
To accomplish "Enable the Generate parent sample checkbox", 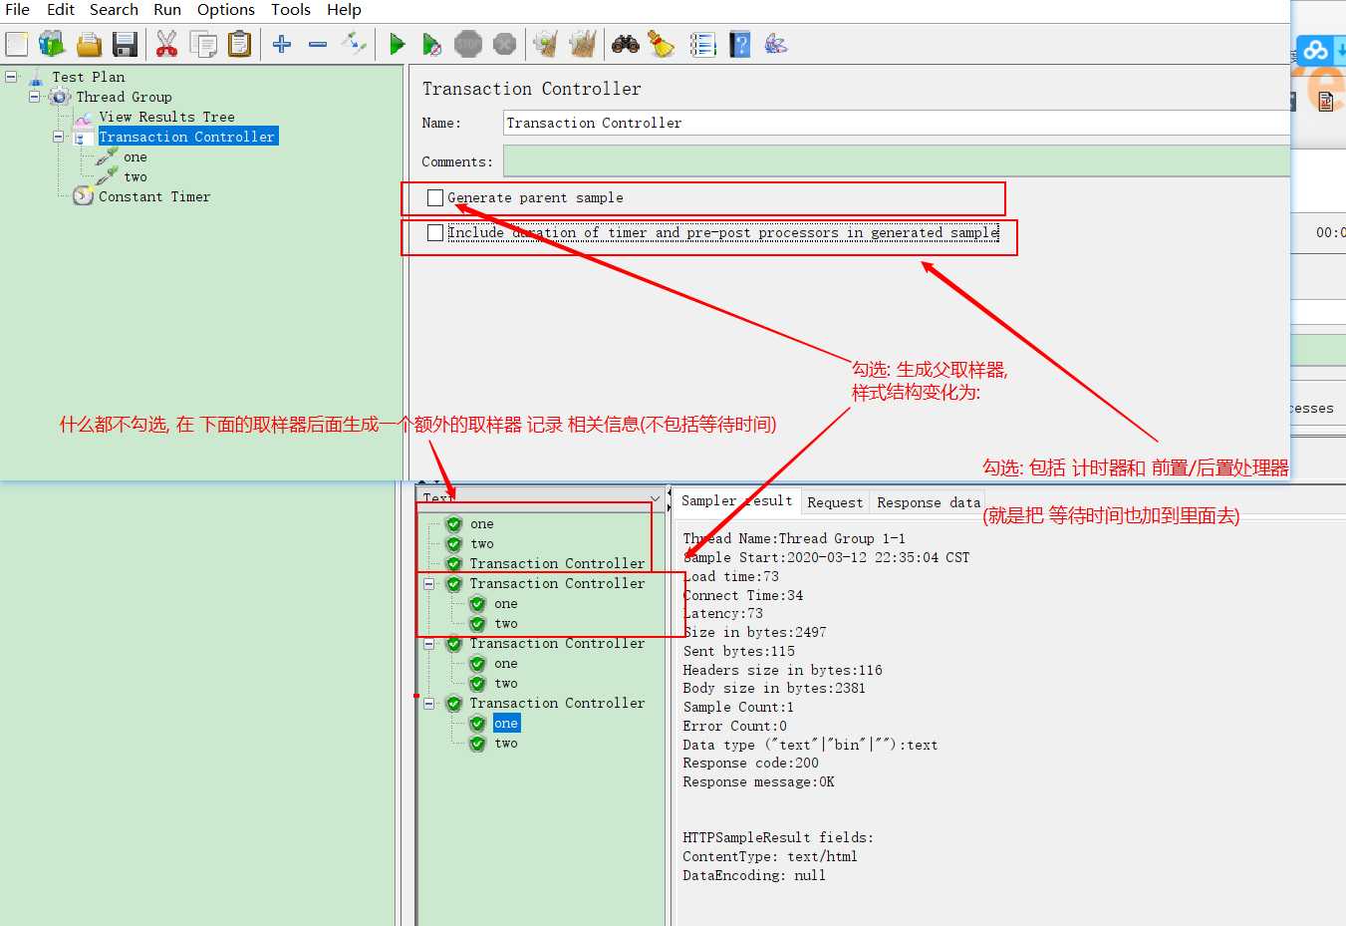I will [435, 197].
